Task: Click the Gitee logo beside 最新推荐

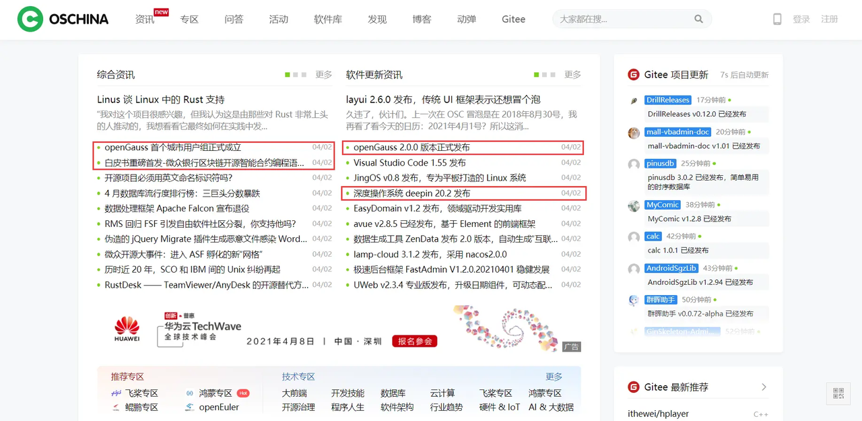Action: 633,387
